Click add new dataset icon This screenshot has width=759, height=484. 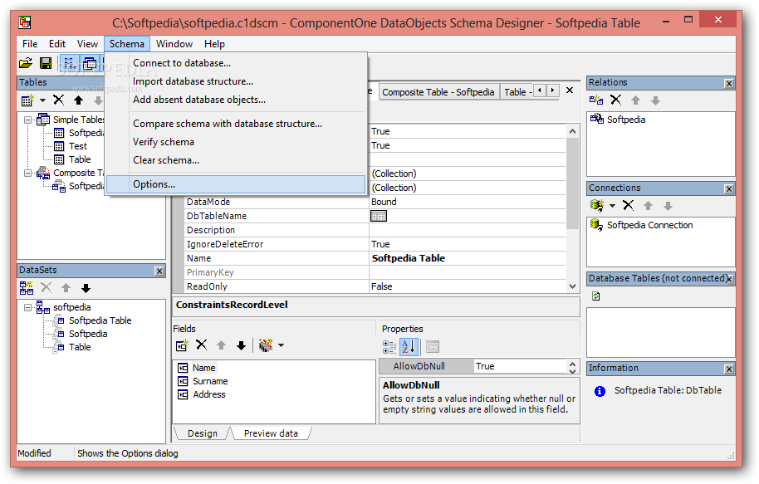(27, 288)
